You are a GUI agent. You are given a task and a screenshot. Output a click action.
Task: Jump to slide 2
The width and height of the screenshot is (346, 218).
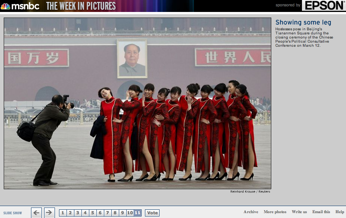70,213
